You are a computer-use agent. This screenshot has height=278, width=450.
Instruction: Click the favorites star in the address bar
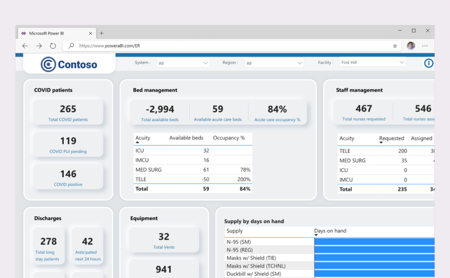coord(395,46)
